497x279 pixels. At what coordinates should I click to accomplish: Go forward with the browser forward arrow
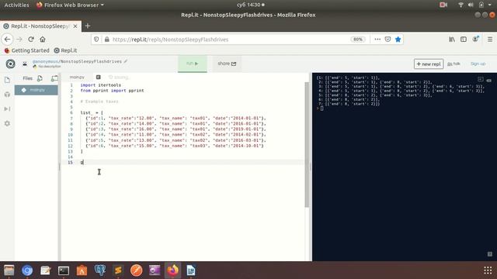tap(19, 40)
